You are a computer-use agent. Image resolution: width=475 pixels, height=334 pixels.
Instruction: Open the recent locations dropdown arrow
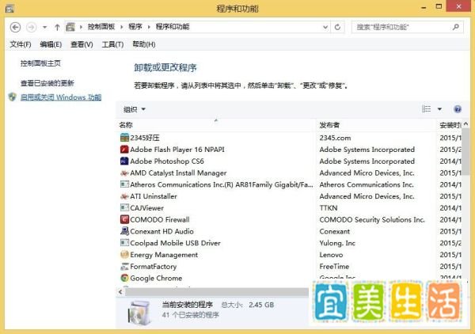pos(44,27)
